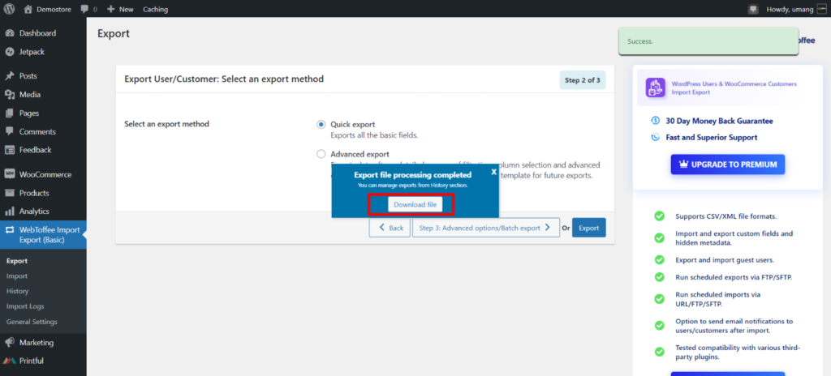Click the Back chevron button
This screenshot has height=376, width=831.
[390, 228]
